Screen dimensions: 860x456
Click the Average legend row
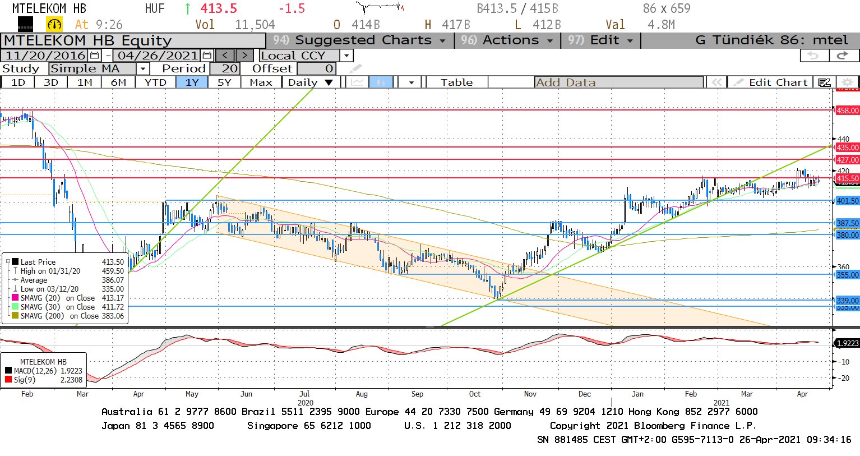pos(68,280)
